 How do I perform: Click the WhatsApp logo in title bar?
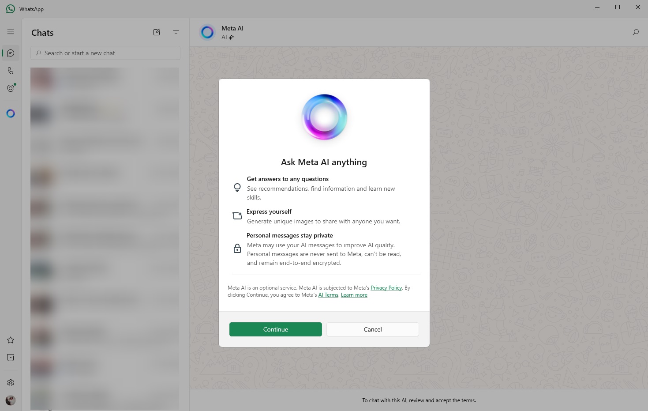click(11, 9)
